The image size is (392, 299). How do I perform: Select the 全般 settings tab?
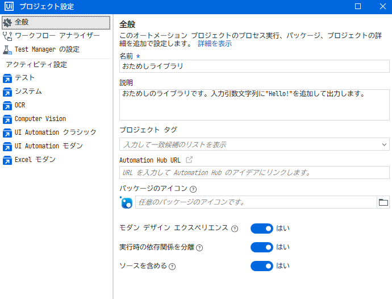pos(56,23)
